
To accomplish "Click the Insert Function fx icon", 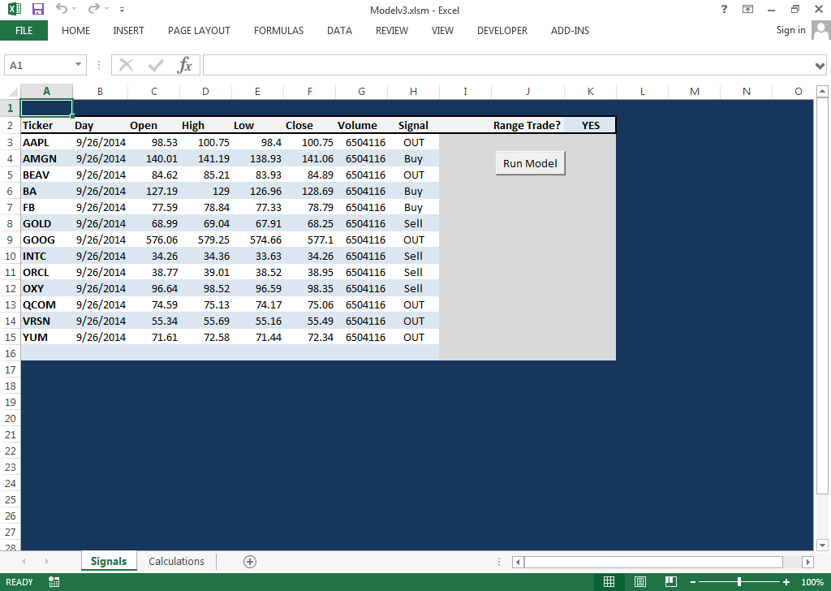I will tap(184, 65).
